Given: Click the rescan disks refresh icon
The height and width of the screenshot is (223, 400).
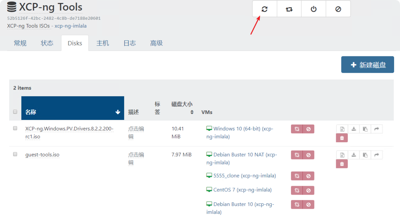Looking at the screenshot, I should [x=265, y=9].
